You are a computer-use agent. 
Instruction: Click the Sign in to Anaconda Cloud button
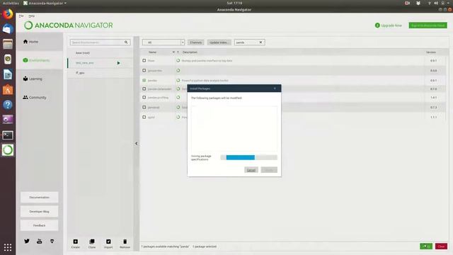click(x=428, y=25)
